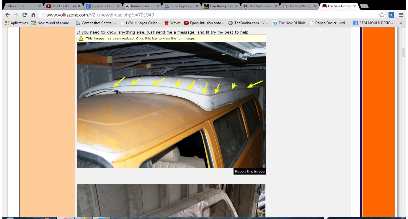Click the 'Report this image' link

click(250, 171)
